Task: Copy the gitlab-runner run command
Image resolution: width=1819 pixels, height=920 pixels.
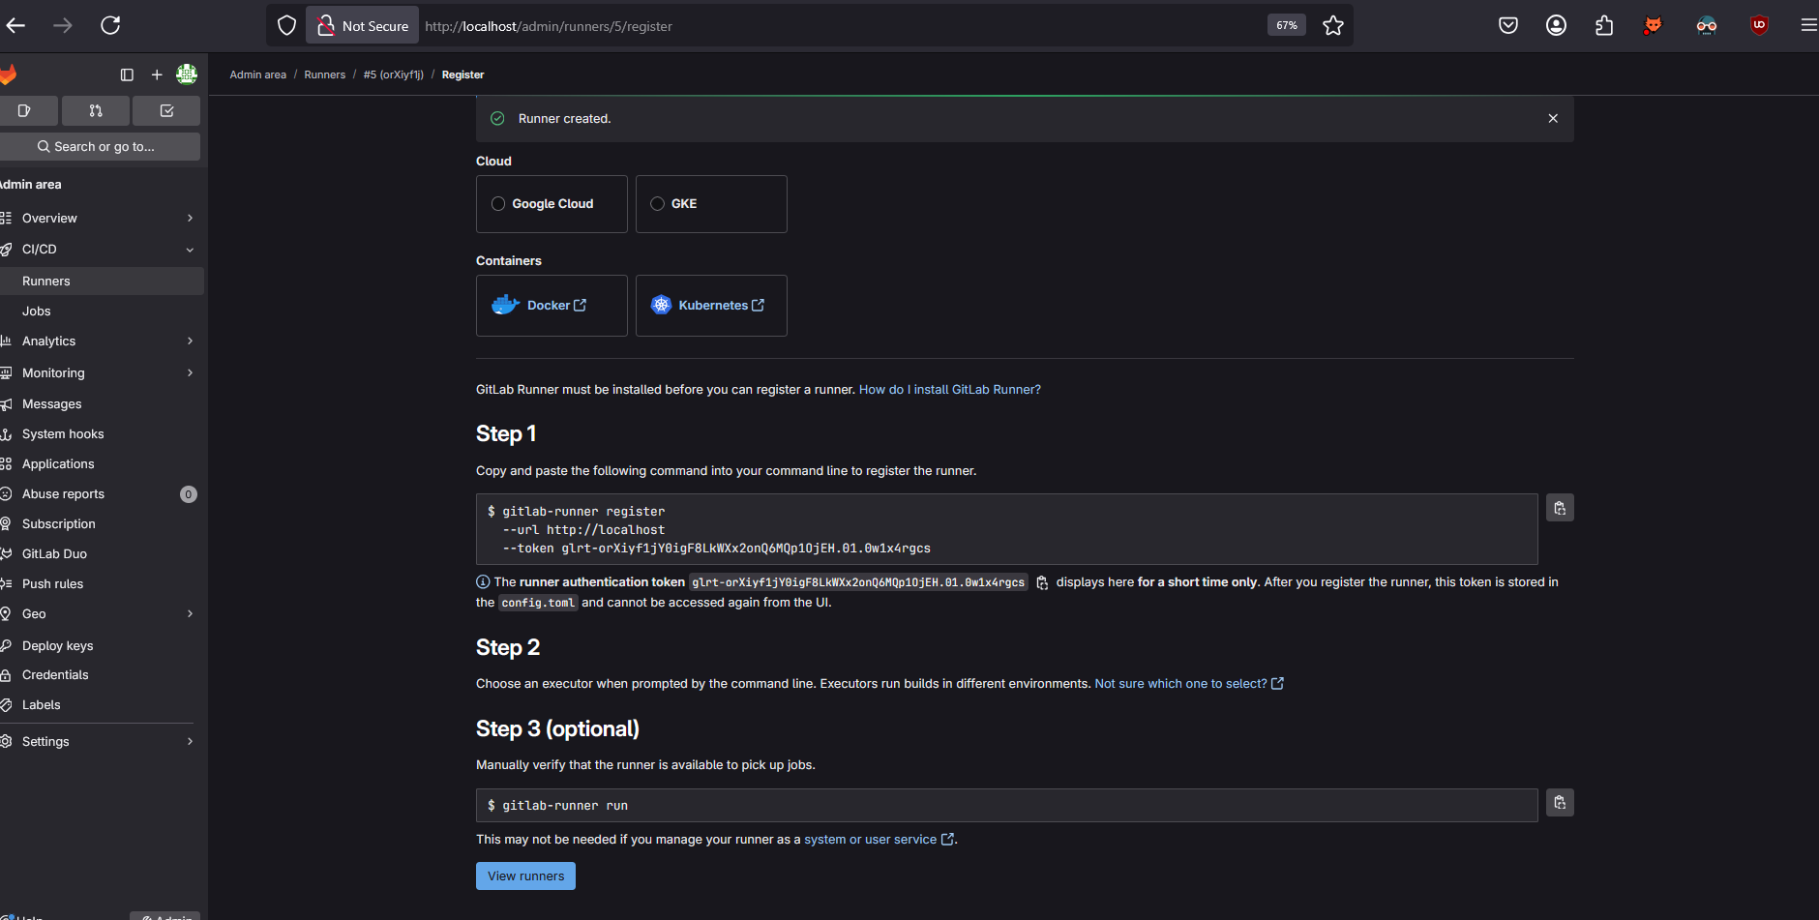Action: coord(1559,802)
